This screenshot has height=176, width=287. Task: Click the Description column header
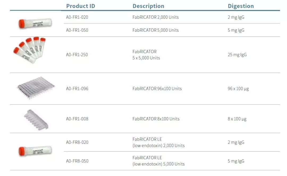pyautogui.click(x=148, y=6)
